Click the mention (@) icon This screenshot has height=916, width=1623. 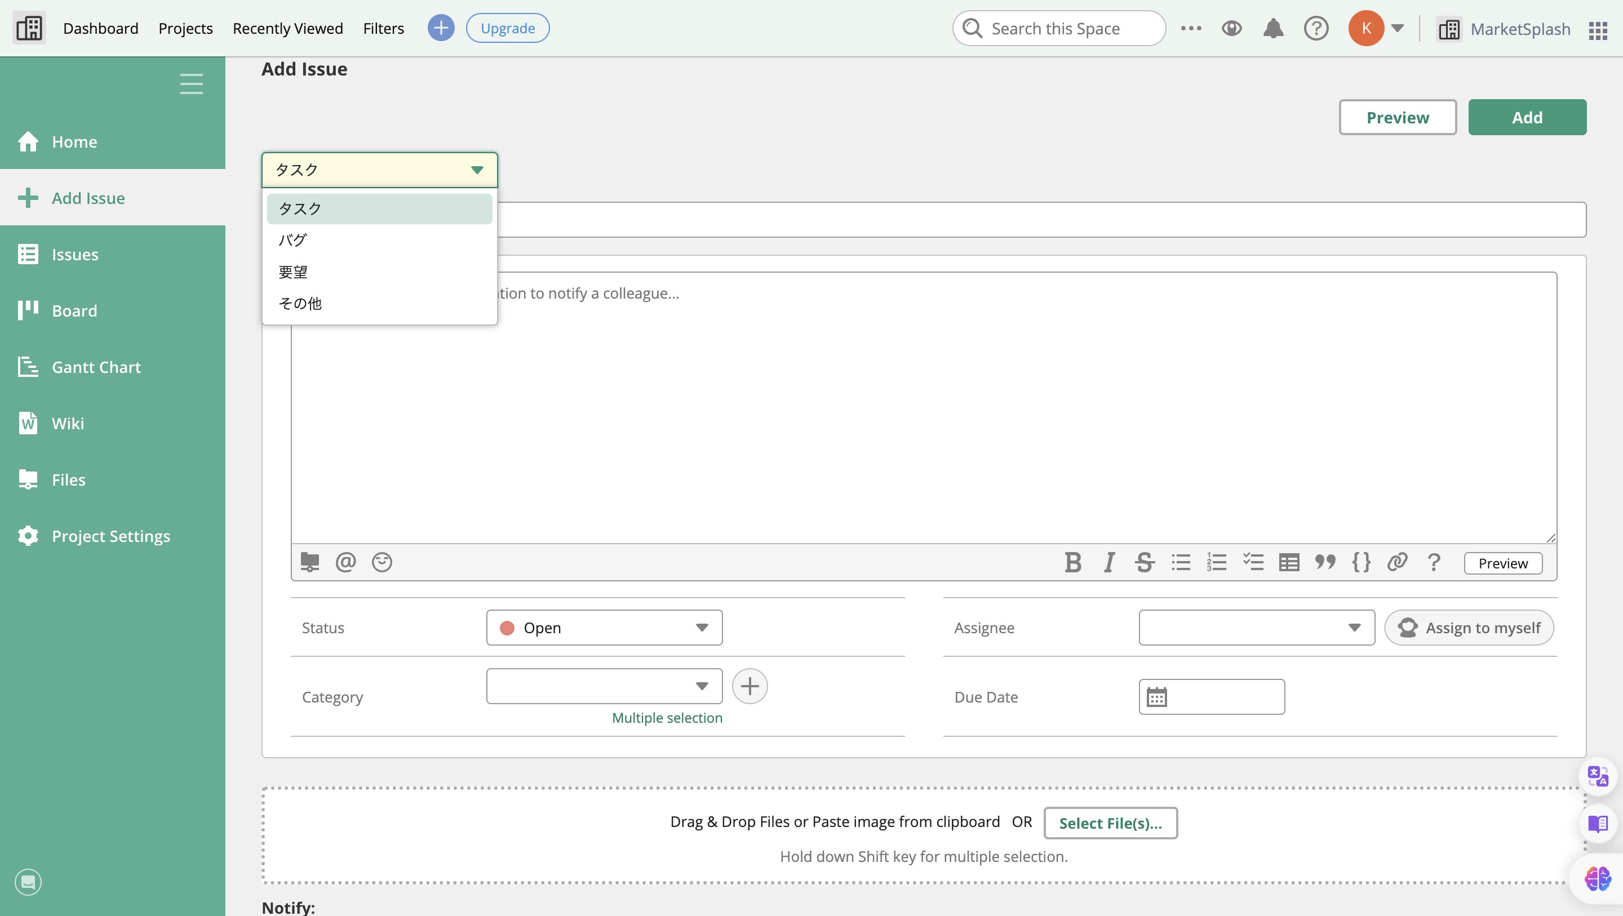click(345, 562)
